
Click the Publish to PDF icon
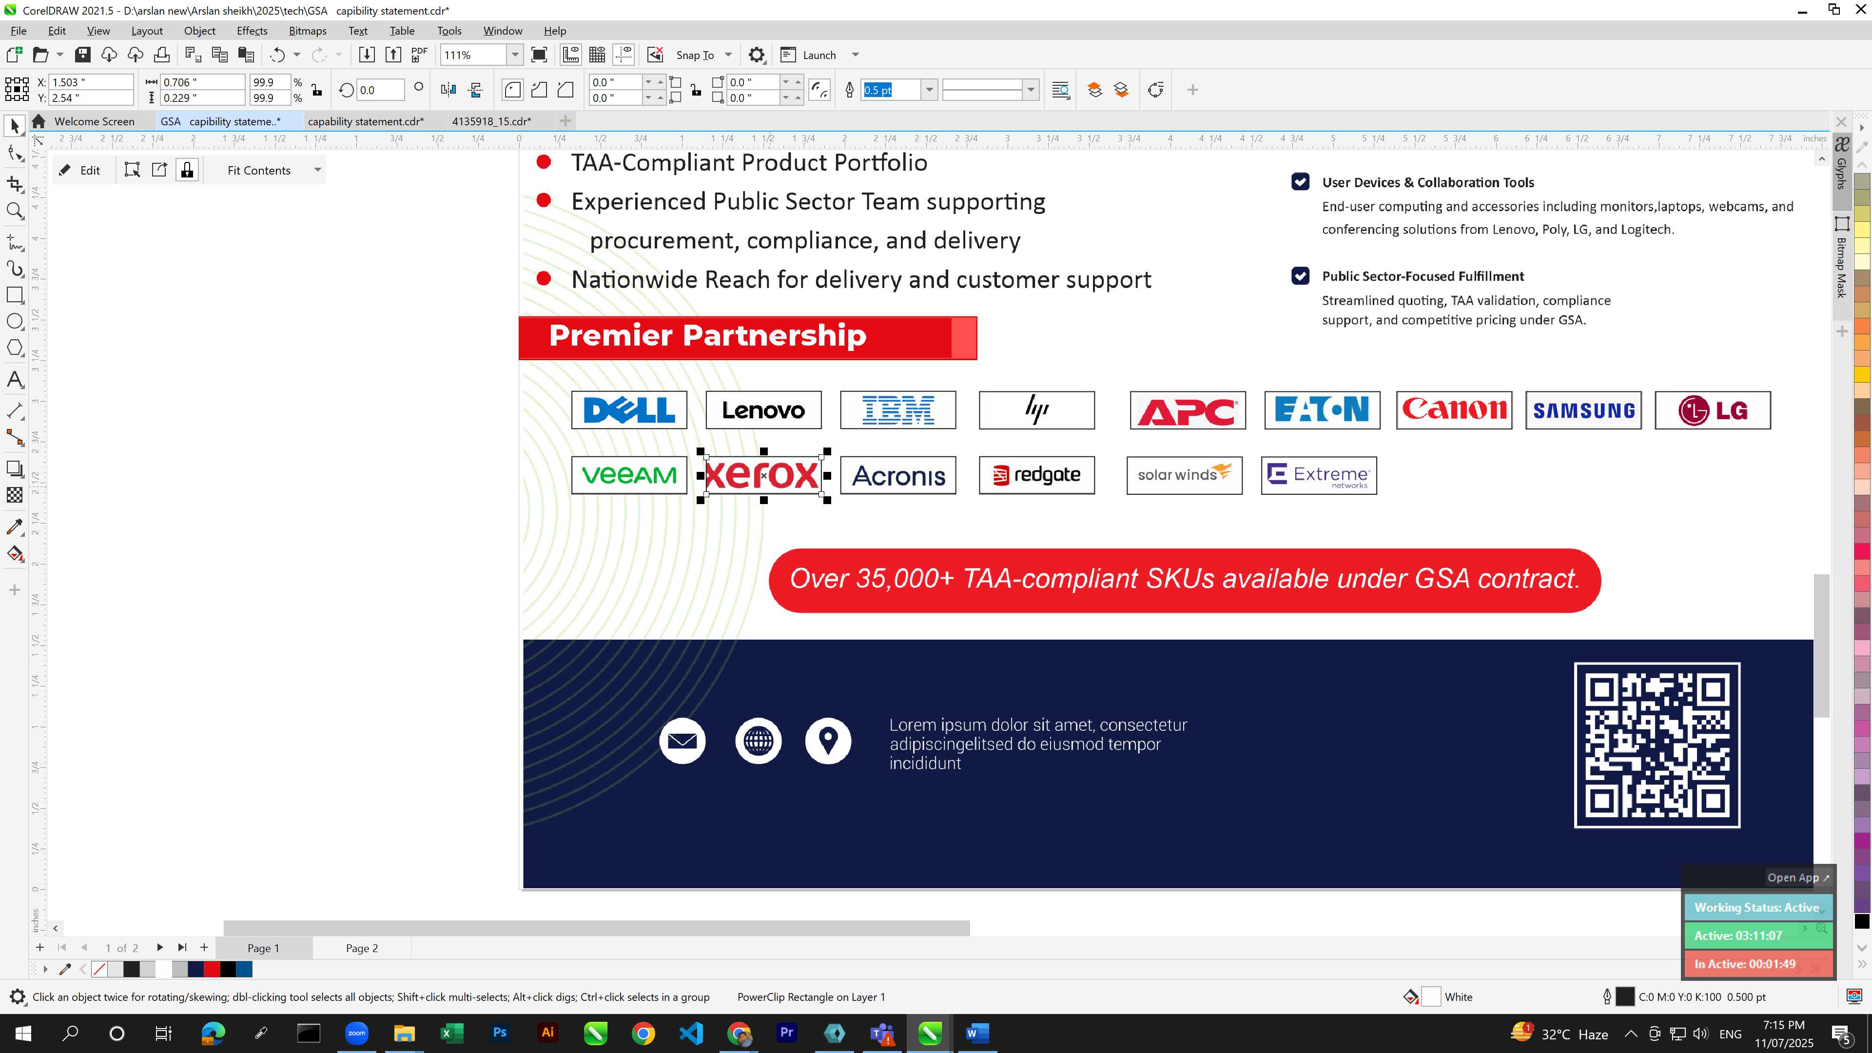click(419, 55)
